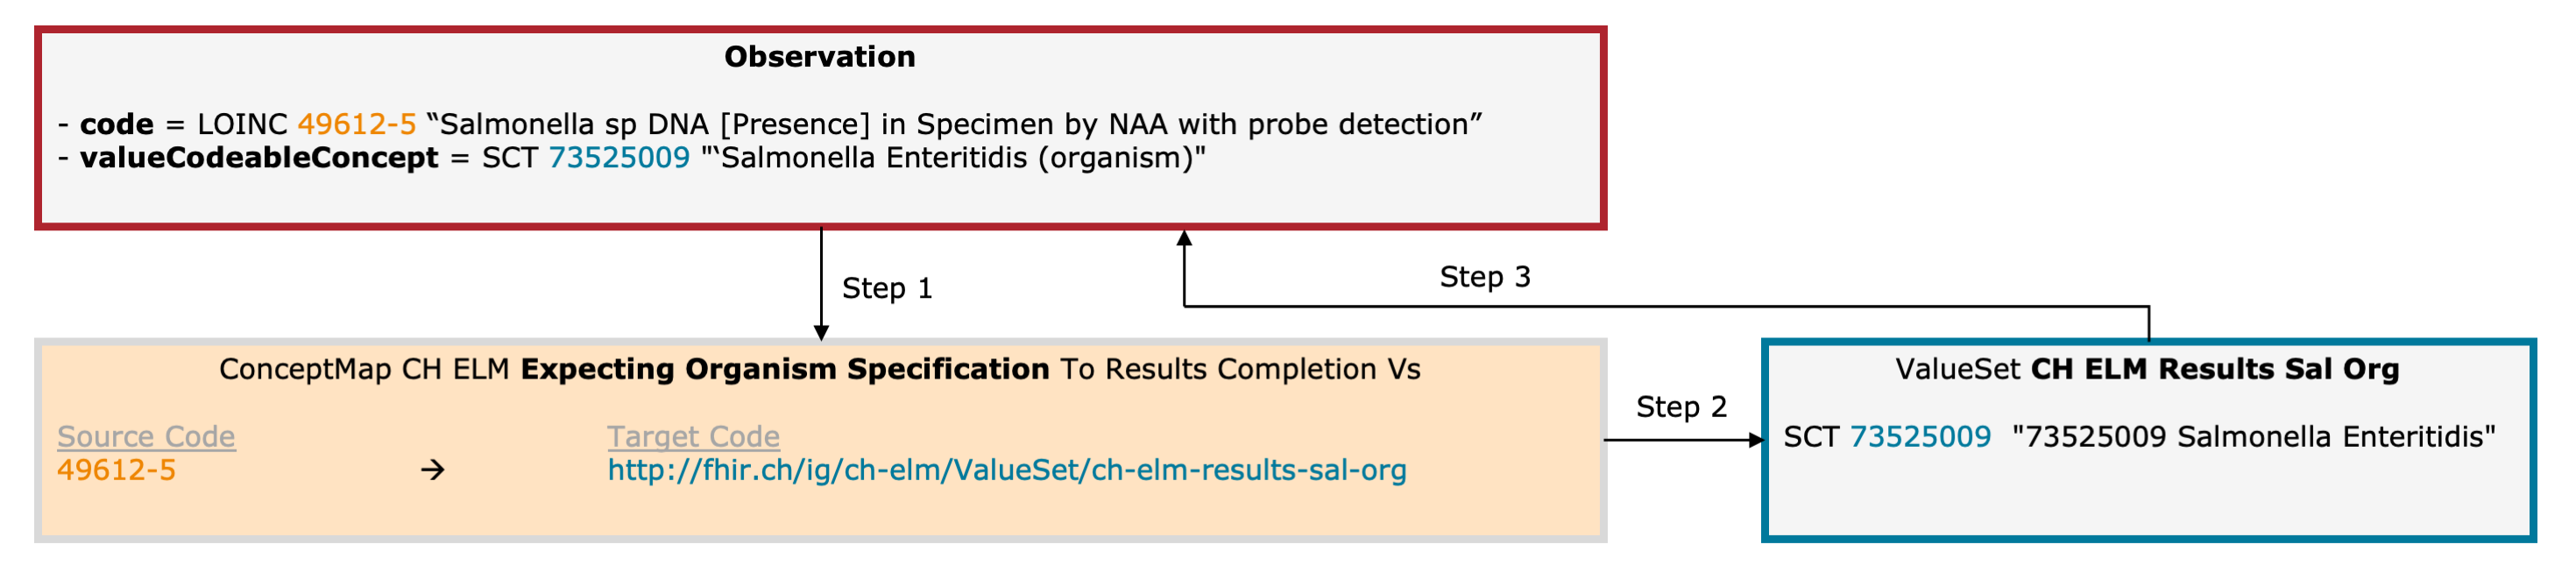Click the ValueSet CH ELM Results Sal Org title
2576x587 pixels.
(2147, 370)
